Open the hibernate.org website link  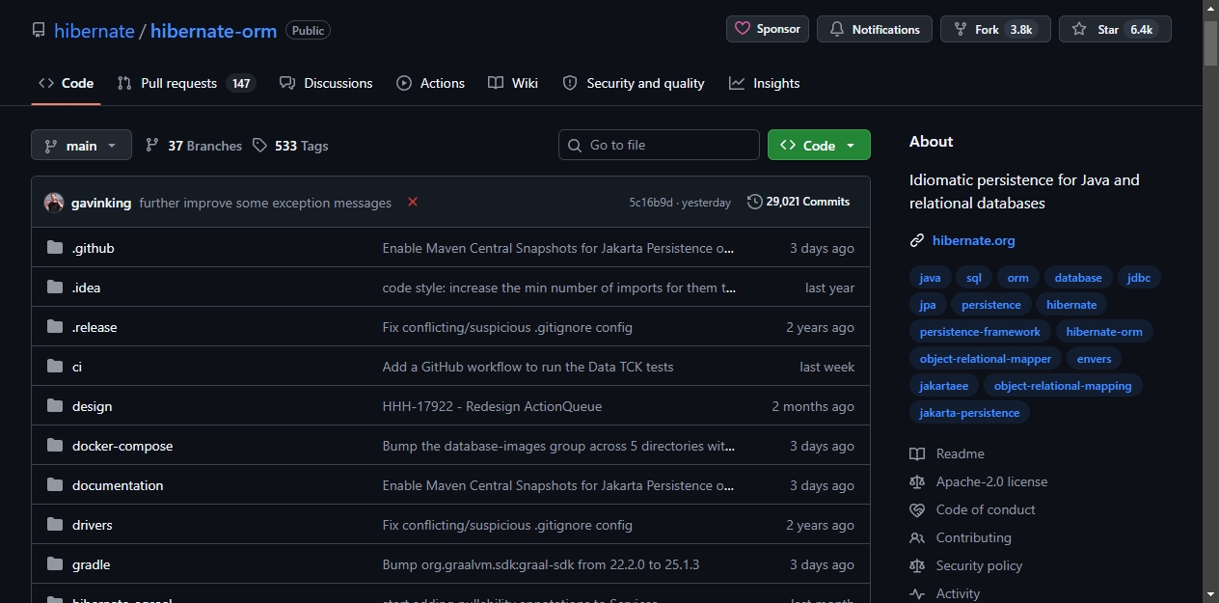[x=973, y=240]
